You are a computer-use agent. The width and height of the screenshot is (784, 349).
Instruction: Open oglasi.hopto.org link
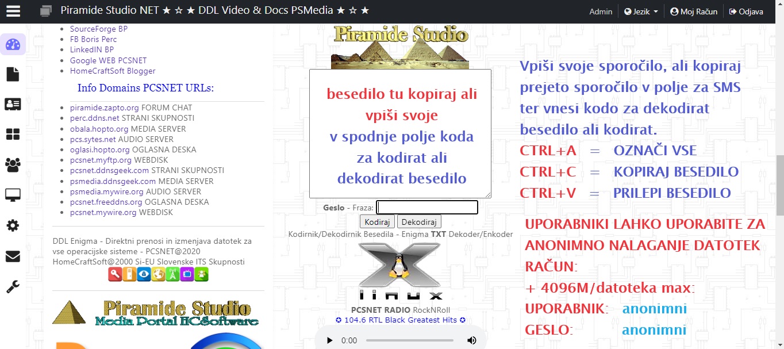[100, 149]
